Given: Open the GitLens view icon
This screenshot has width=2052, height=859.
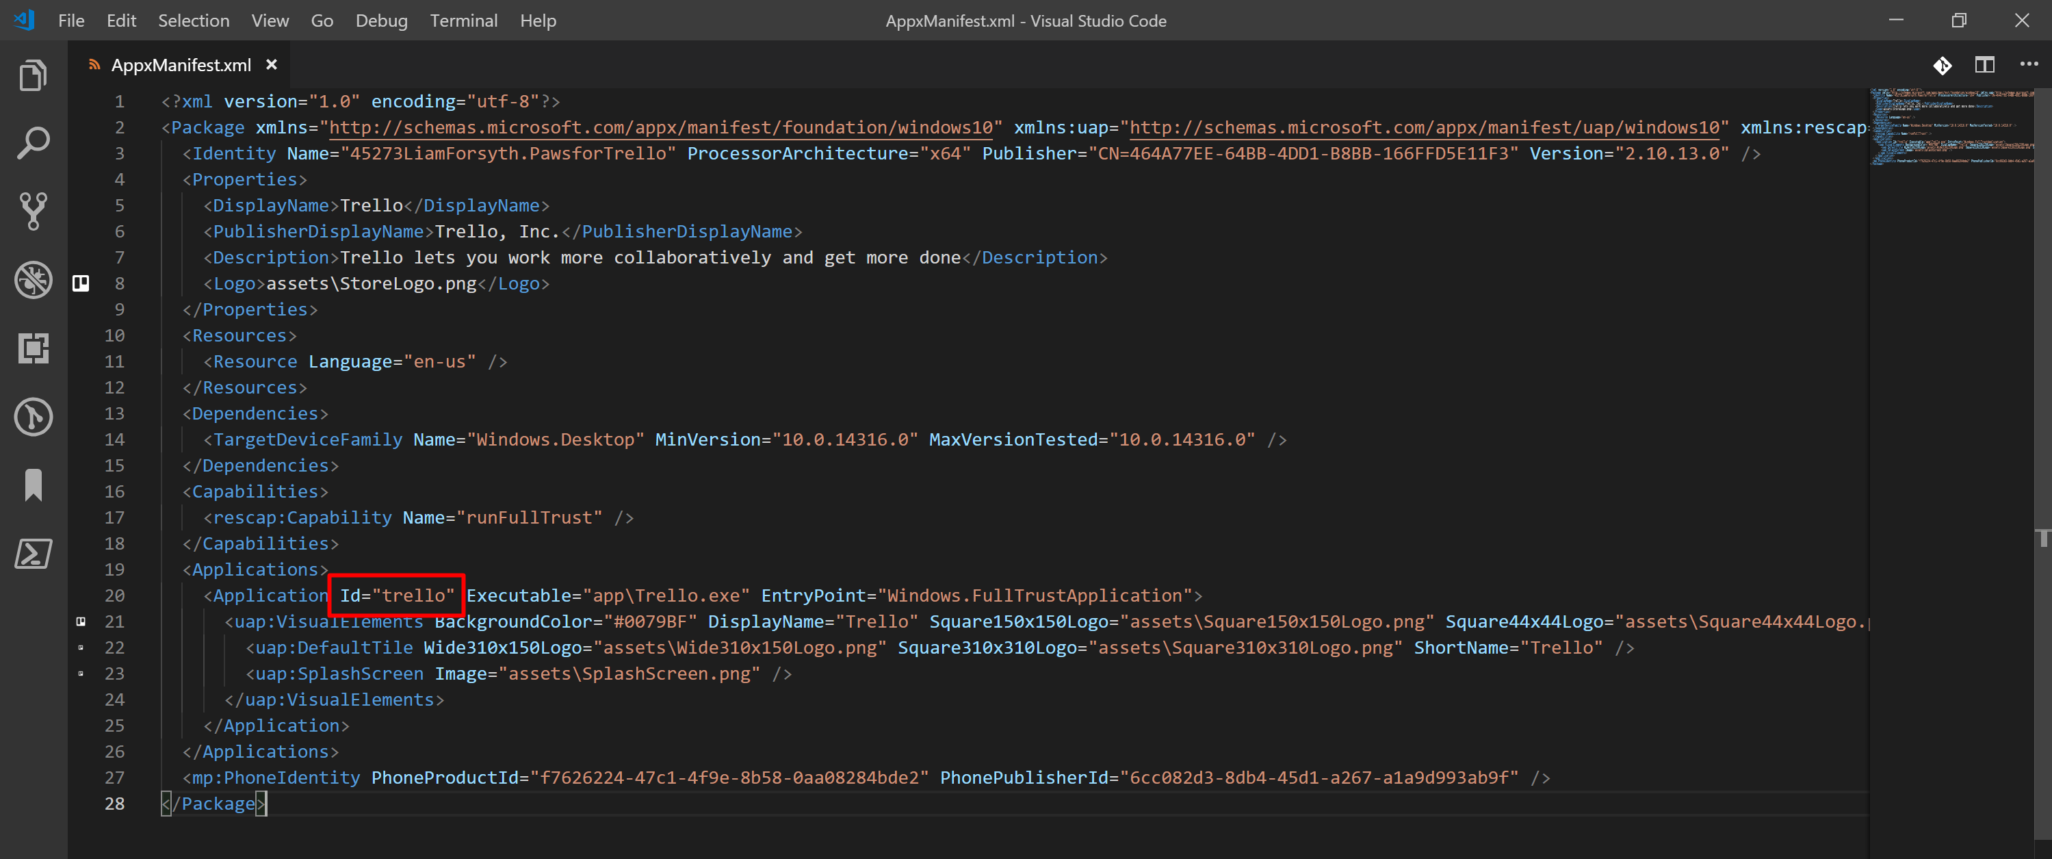Looking at the screenshot, I should click(34, 417).
